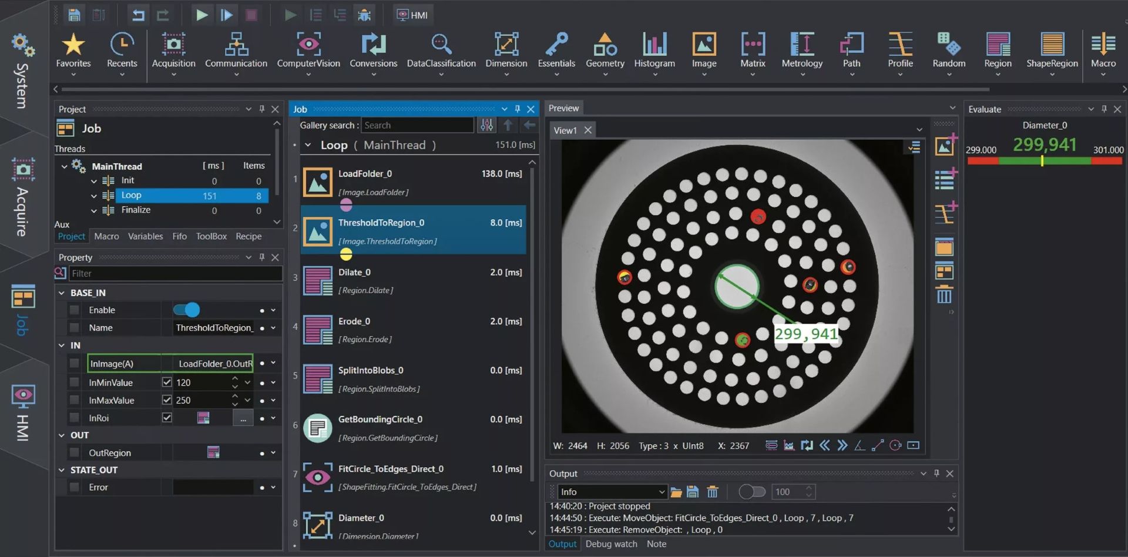Collapse the Loop header in Job panel
Image resolution: width=1128 pixels, height=557 pixels.
pyautogui.click(x=308, y=145)
